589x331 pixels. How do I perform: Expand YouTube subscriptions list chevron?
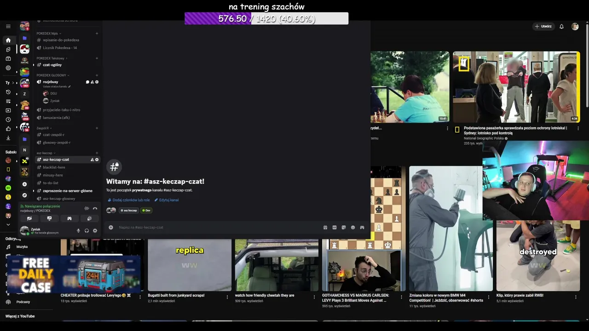8,224
